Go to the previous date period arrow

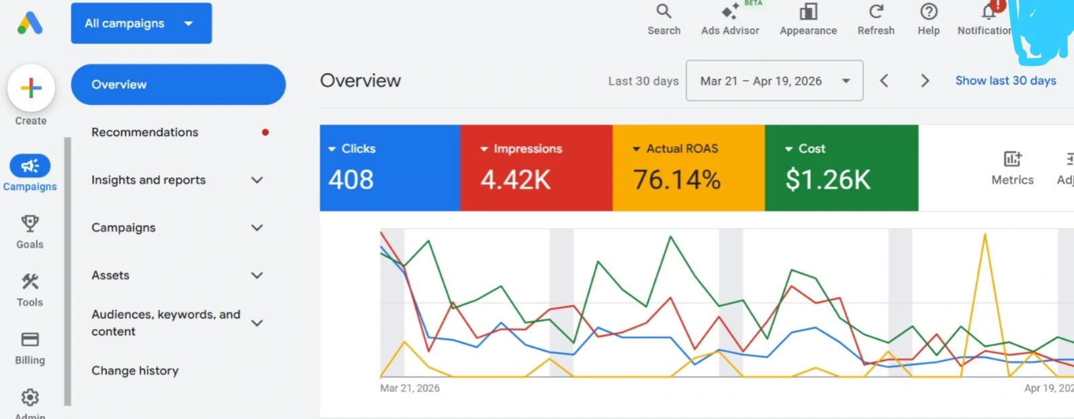coord(884,81)
